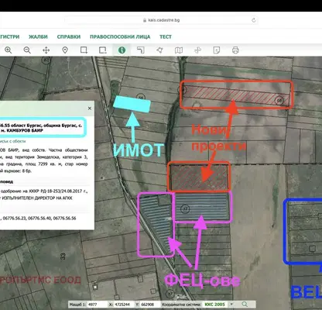Click the search magnifier beside coordinate system
This screenshot has height=310, width=322.
(x=245, y=305)
